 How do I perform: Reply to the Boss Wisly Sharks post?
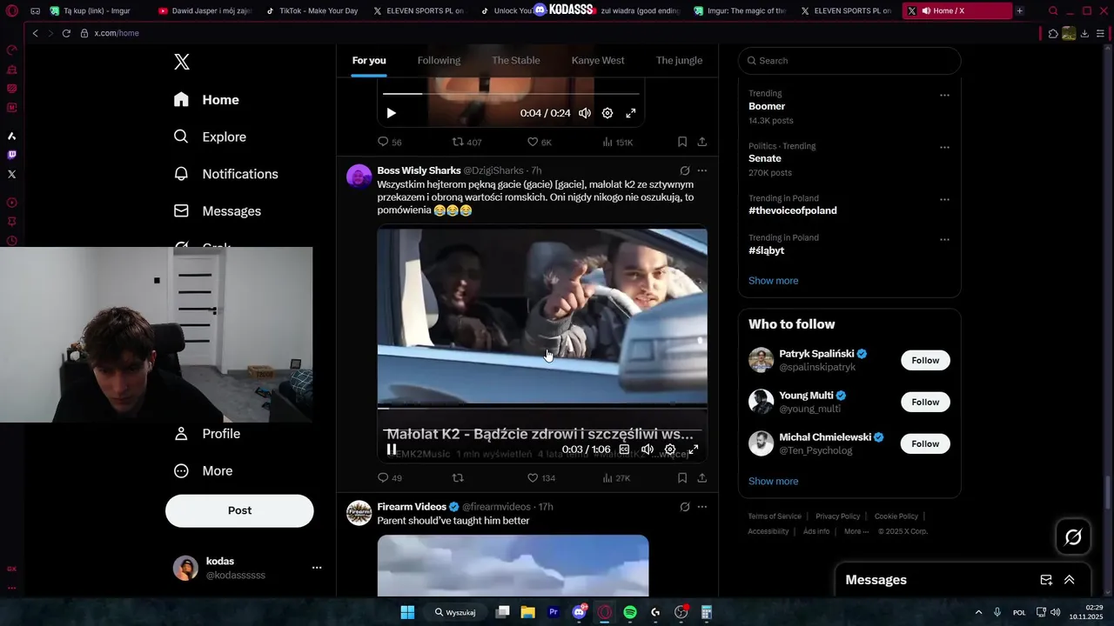tap(389, 478)
